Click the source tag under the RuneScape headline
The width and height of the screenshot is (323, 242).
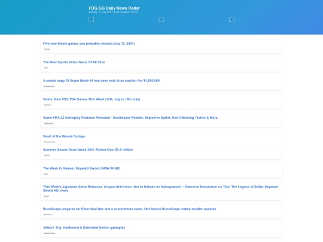[x=48, y=215]
